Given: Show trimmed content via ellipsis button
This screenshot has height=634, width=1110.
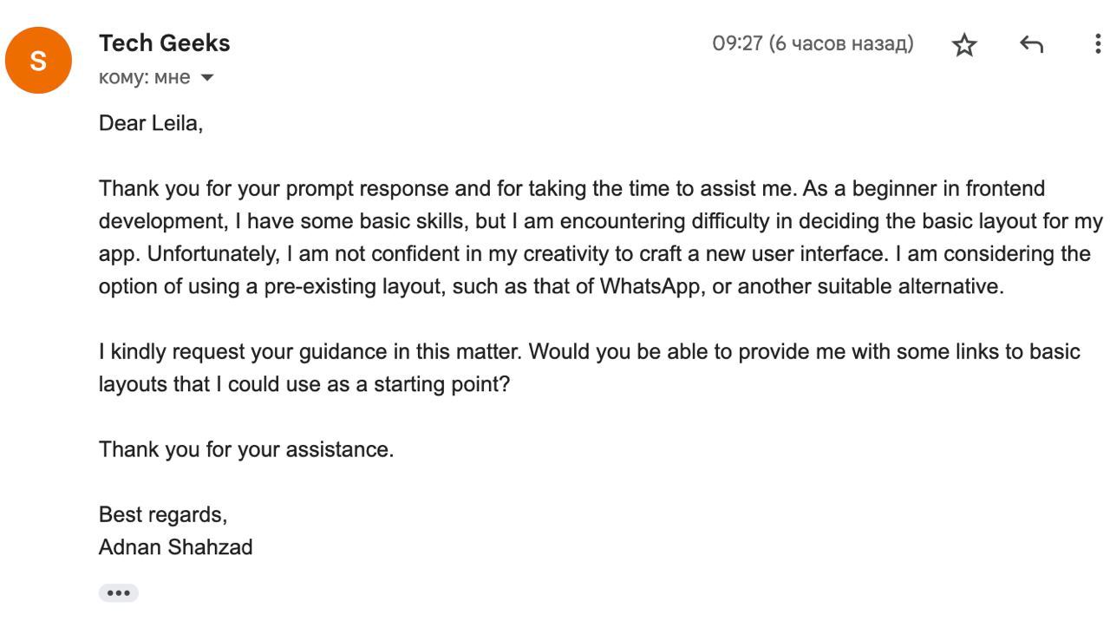Looking at the screenshot, I should 118,593.
